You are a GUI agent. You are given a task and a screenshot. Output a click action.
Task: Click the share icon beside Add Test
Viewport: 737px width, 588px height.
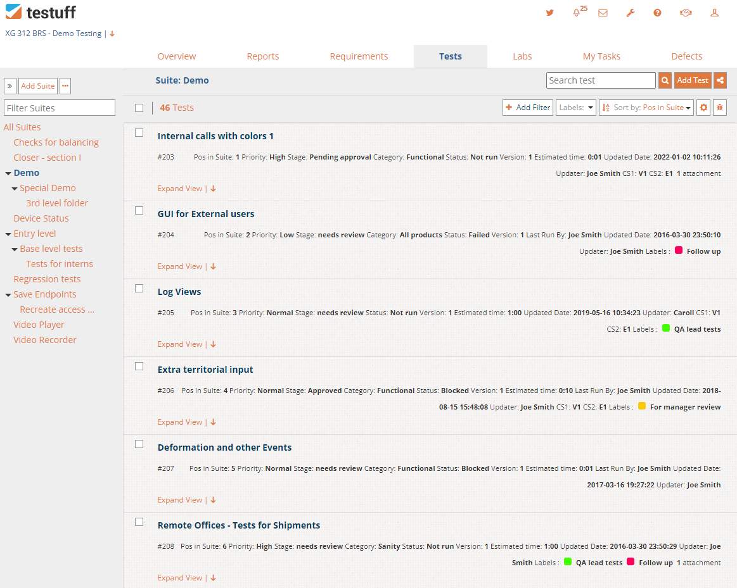click(x=720, y=80)
